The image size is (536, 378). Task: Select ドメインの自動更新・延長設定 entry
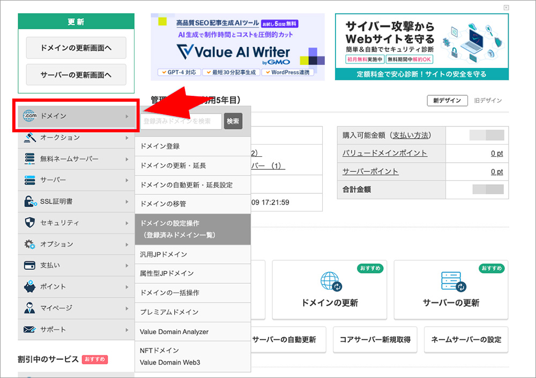click(193, 185)
